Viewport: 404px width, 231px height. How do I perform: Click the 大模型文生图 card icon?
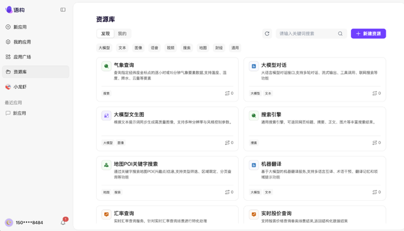106,115
